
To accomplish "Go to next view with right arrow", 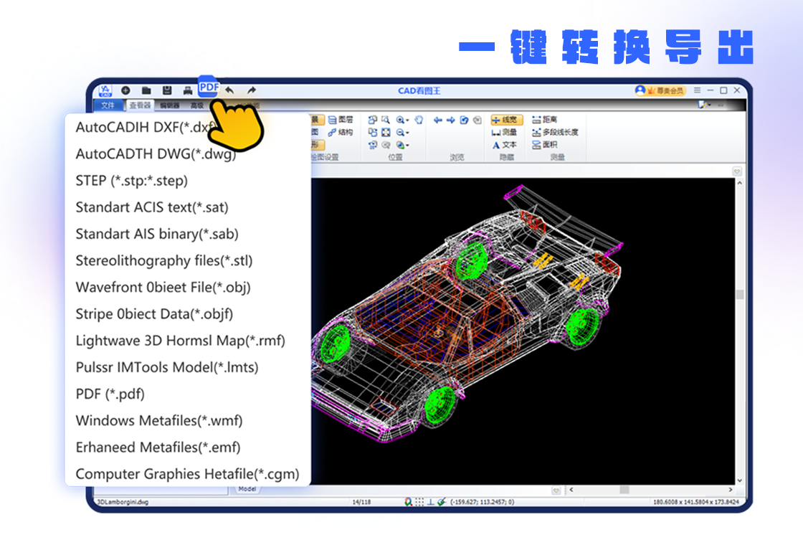I will (x=451, y=120).
